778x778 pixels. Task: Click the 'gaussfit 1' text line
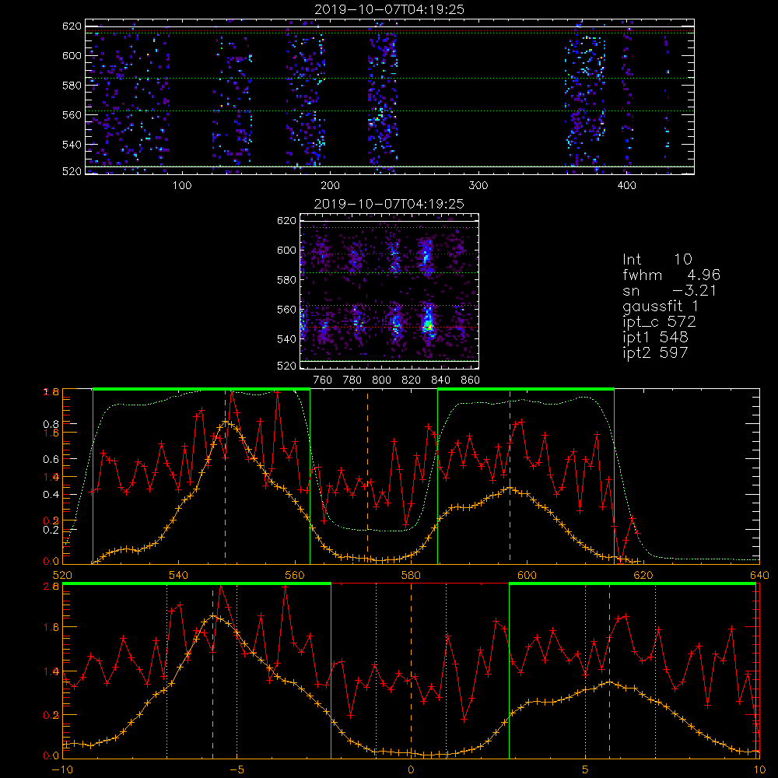tap(661, 307)
